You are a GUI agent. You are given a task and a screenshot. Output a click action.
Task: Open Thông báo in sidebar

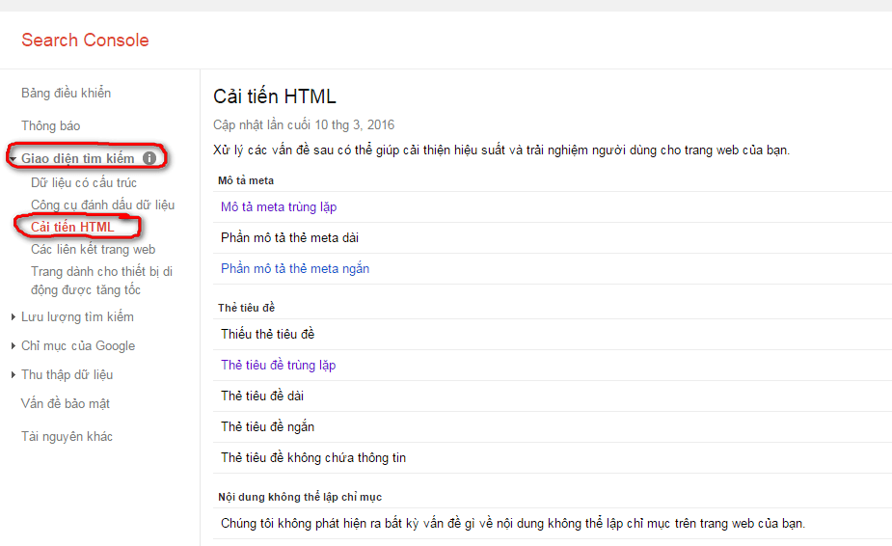(51, 125)
